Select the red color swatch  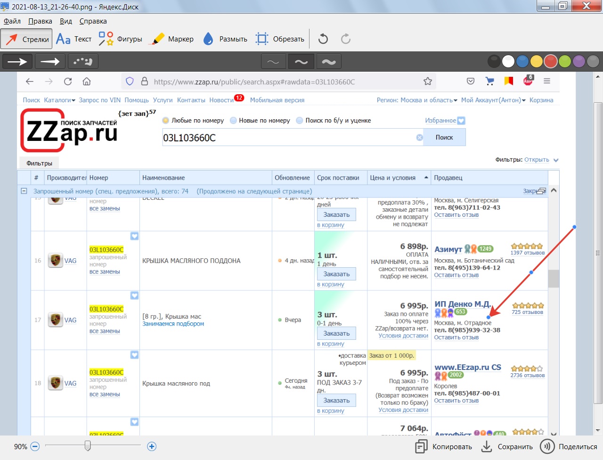(x=551, y=61)
